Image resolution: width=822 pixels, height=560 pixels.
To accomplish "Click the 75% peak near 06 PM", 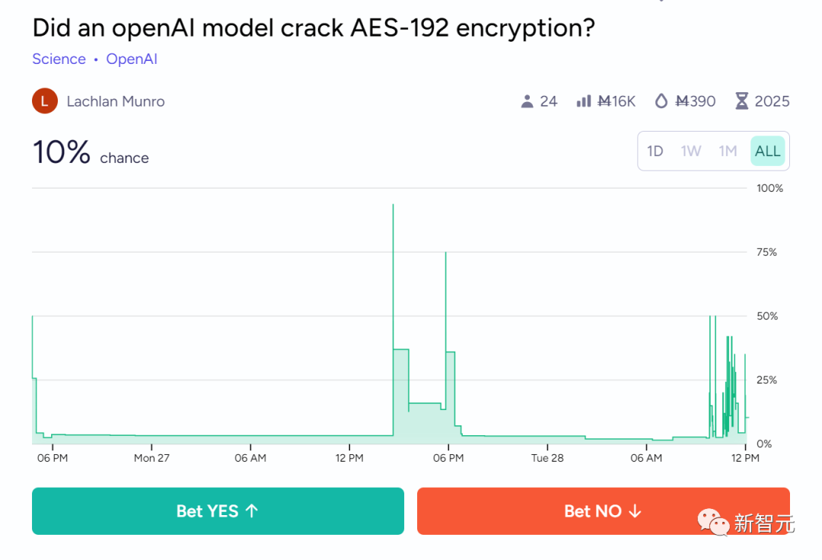I will [445, 253].
